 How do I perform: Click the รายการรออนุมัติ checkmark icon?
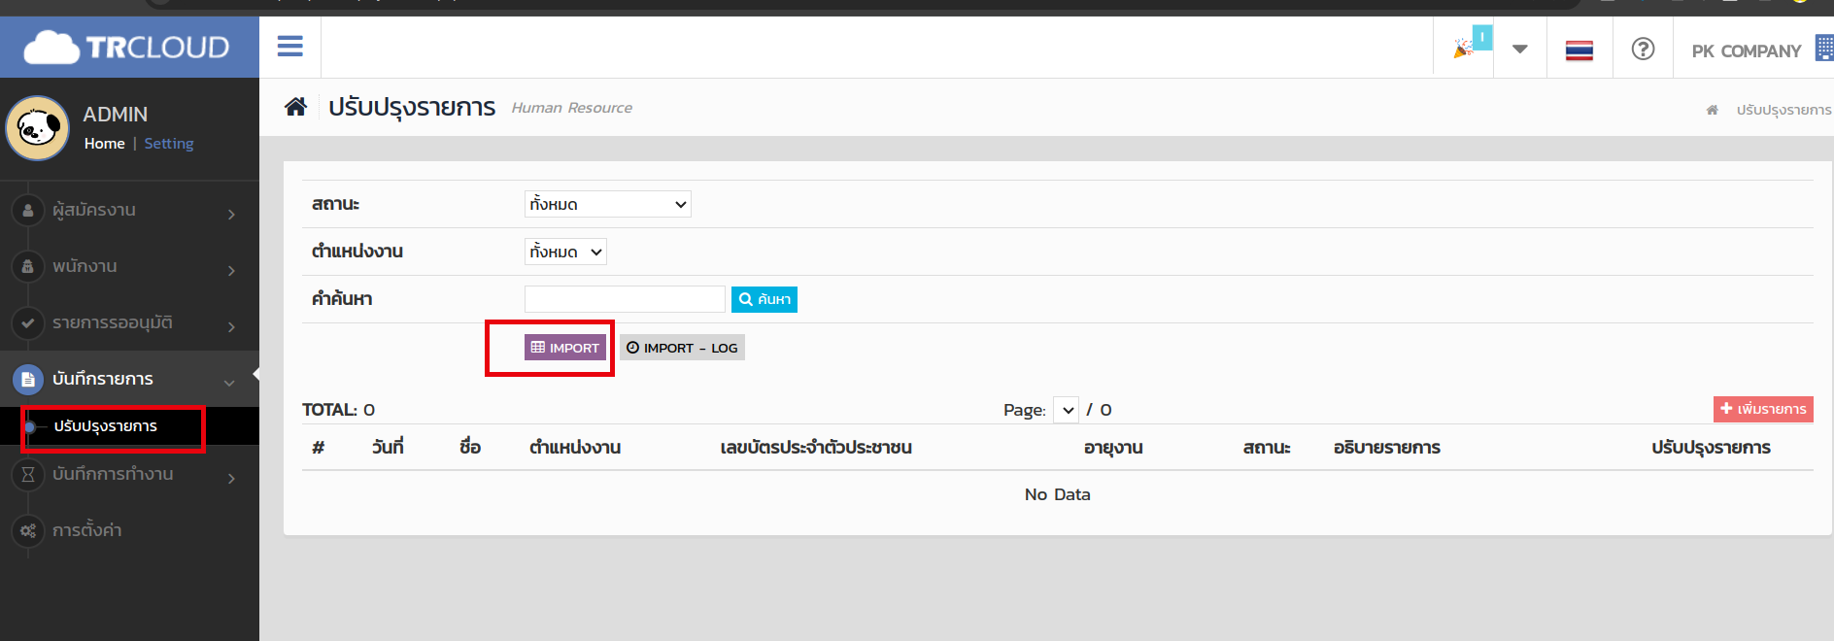coord(27,322)
